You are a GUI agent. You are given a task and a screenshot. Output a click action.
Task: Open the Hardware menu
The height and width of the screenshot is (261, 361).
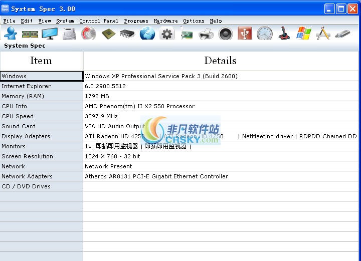coord(165,21)
